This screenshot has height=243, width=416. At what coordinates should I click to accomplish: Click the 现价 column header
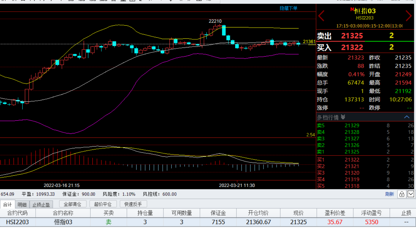click(299, 213)
